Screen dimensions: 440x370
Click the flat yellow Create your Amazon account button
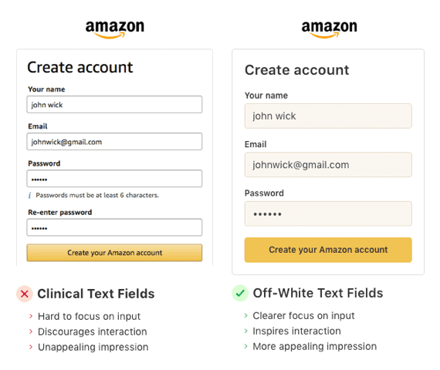328,250
